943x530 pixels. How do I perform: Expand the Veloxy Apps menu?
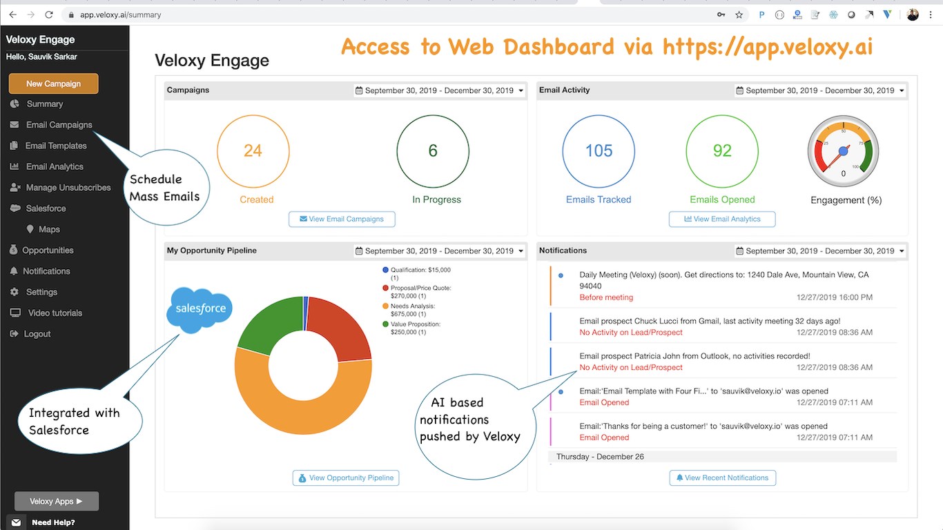point(57,501)
